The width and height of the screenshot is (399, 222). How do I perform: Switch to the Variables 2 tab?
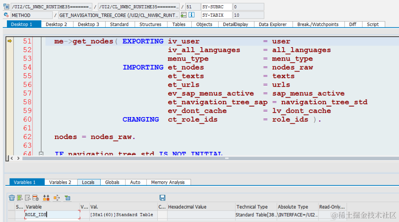tap(60, 182)
